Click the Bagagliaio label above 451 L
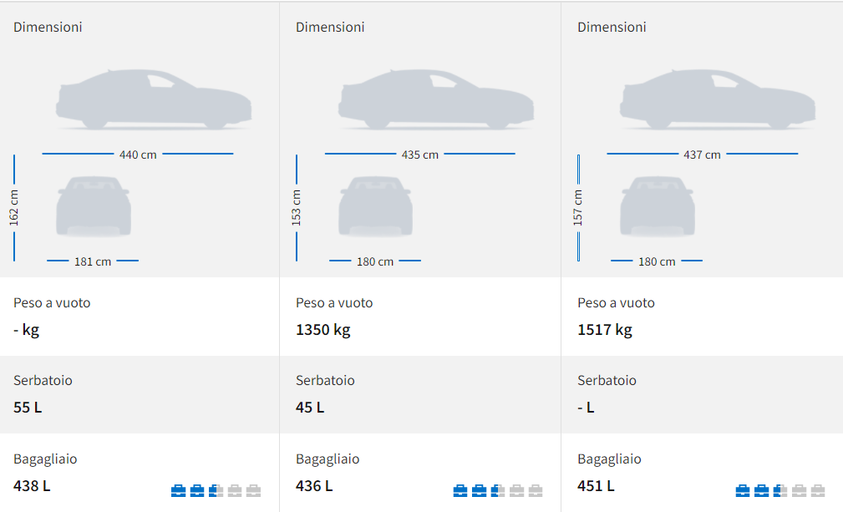843x512 pixels. 609,459
